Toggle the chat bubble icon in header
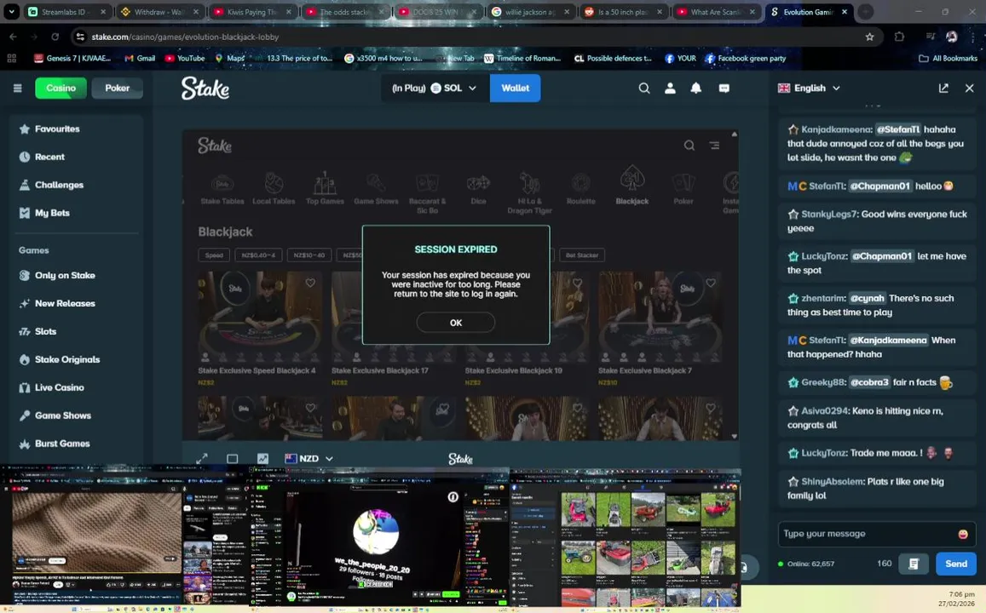This screenshot has width=986, height=613. pyautogui.click(x=724, y=88)
